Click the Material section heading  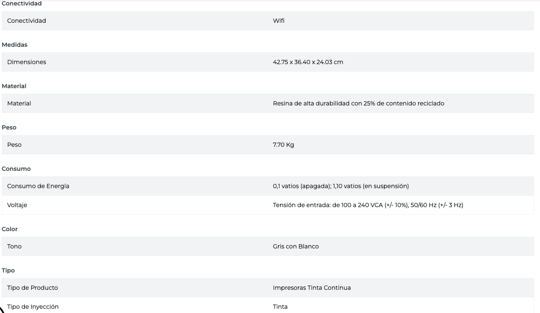(14, 86)
